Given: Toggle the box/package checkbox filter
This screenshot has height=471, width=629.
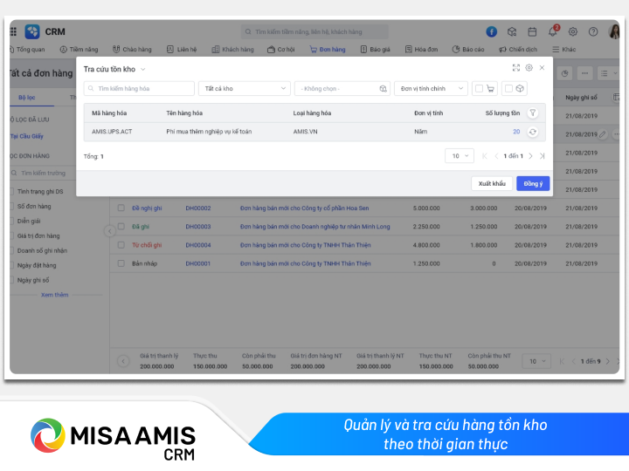Looking at the screenshot, I should [x=508, y=88].
